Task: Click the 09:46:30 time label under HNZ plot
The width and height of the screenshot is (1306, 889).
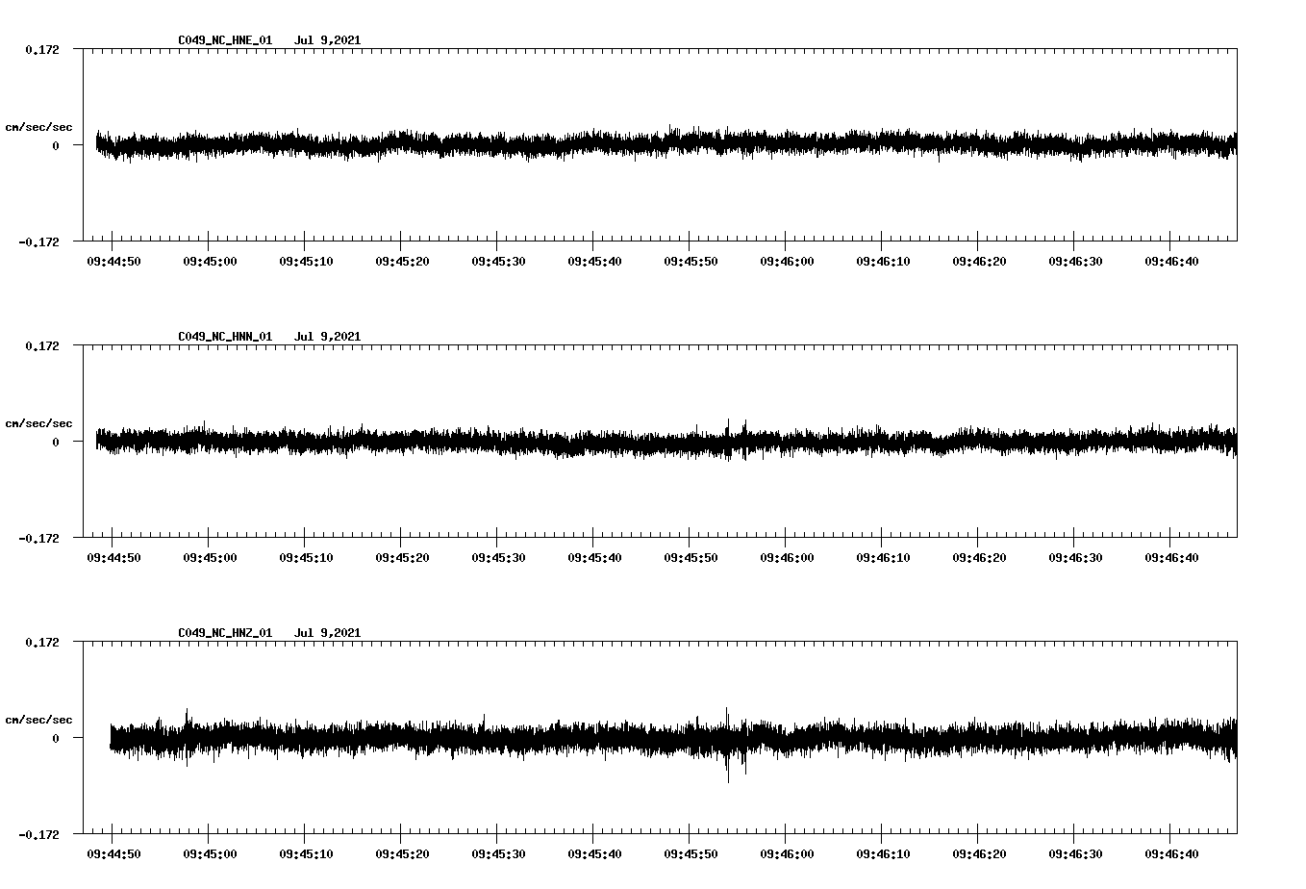Action: (x=1075, y=854)
